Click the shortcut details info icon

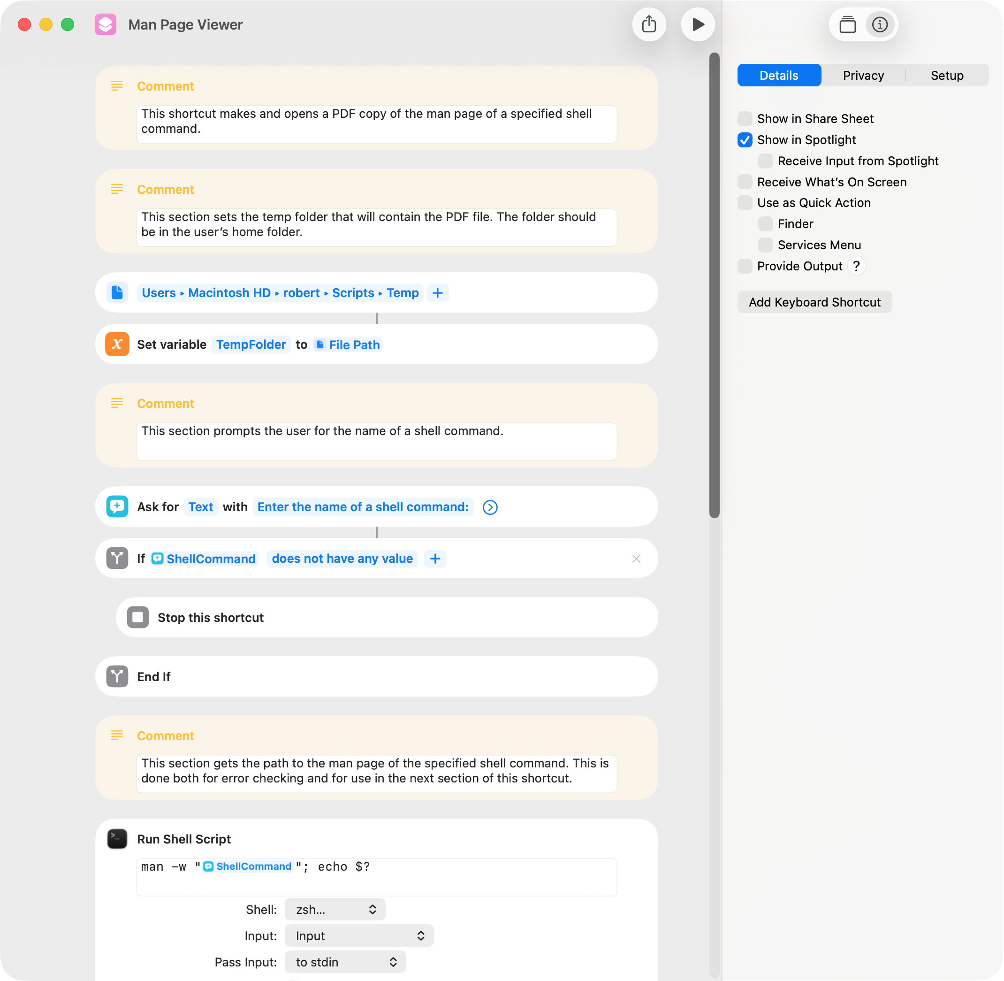click(x=880, y=24)
